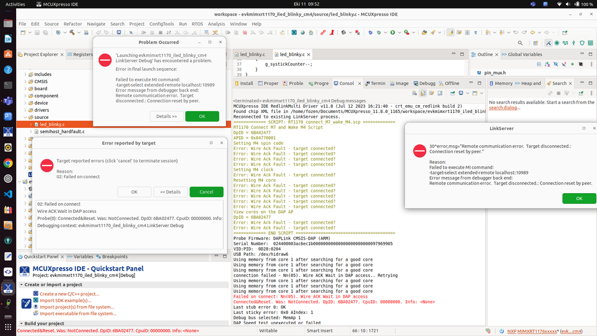
Task: Open the ConfigTools menu
Action: pos(161,24)
